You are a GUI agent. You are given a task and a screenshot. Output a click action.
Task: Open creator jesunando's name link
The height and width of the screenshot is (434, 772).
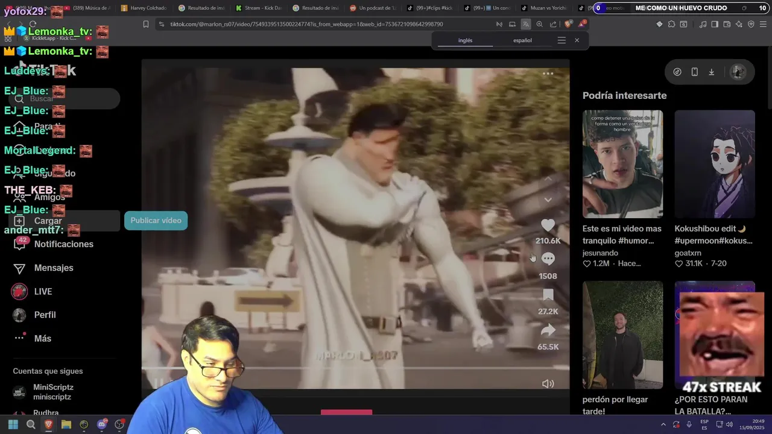(x=600, y=253)
